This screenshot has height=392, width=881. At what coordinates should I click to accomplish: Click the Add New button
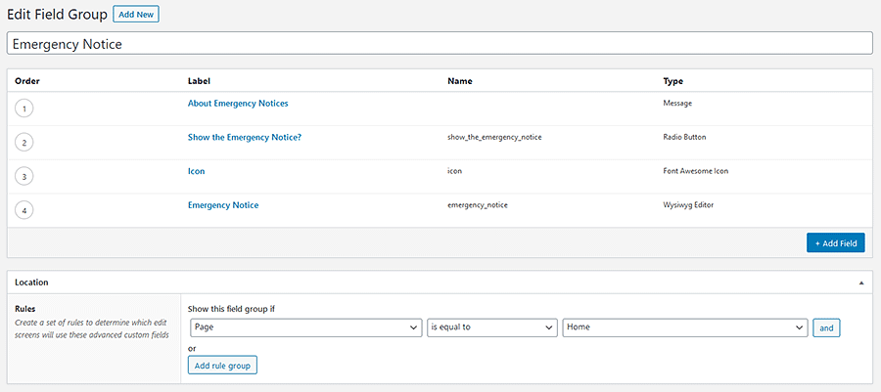point(135,15)
